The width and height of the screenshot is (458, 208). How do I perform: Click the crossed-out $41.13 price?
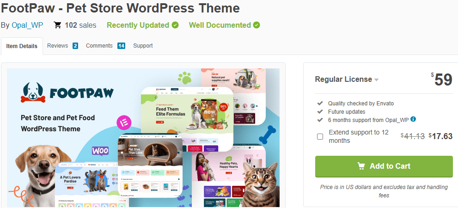tap(413, 136)
